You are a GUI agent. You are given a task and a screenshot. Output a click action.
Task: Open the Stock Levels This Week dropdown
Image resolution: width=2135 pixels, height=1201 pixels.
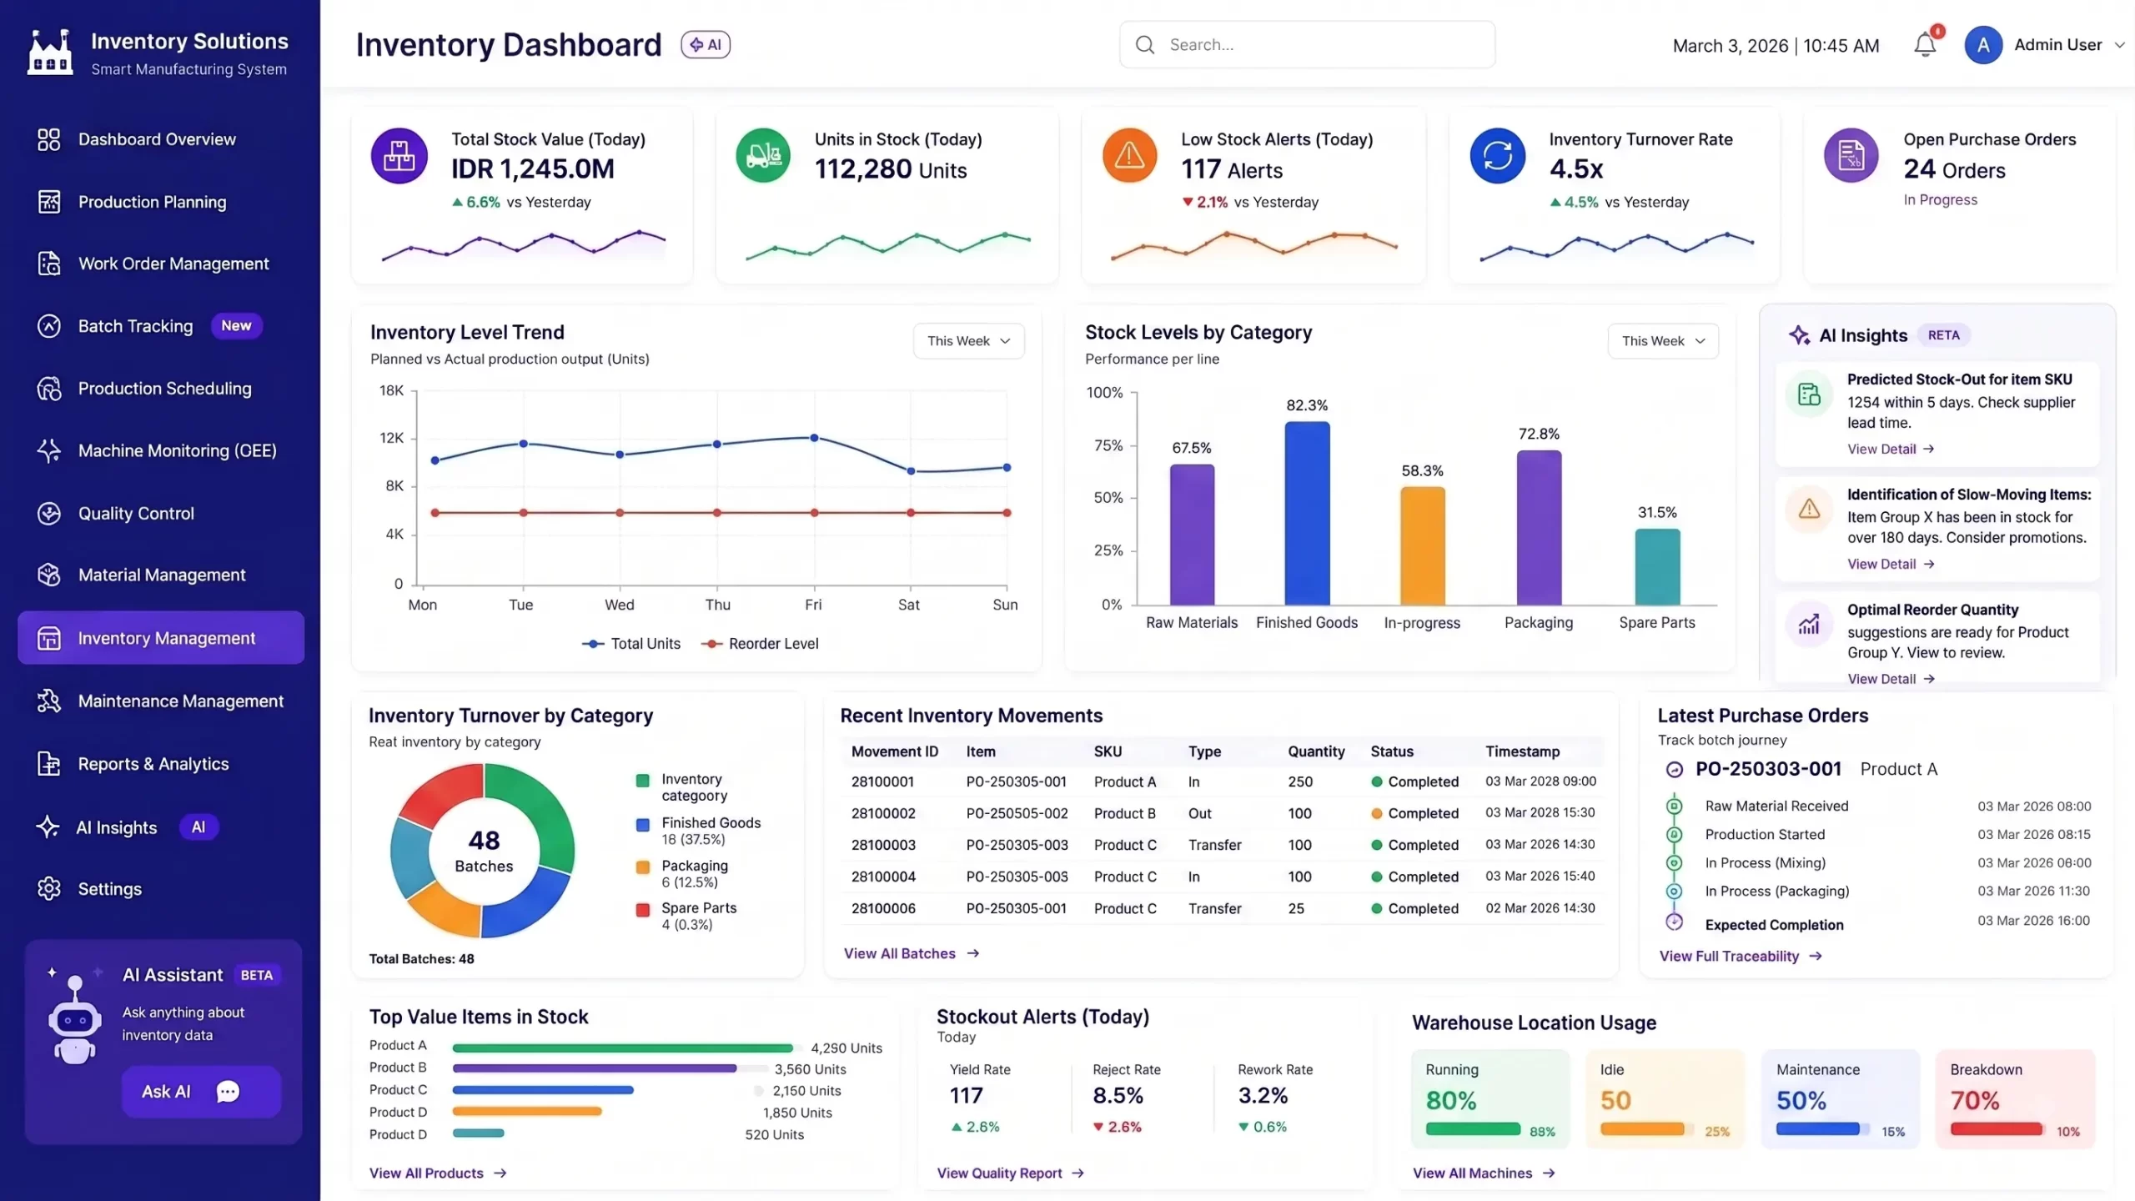1663,341
